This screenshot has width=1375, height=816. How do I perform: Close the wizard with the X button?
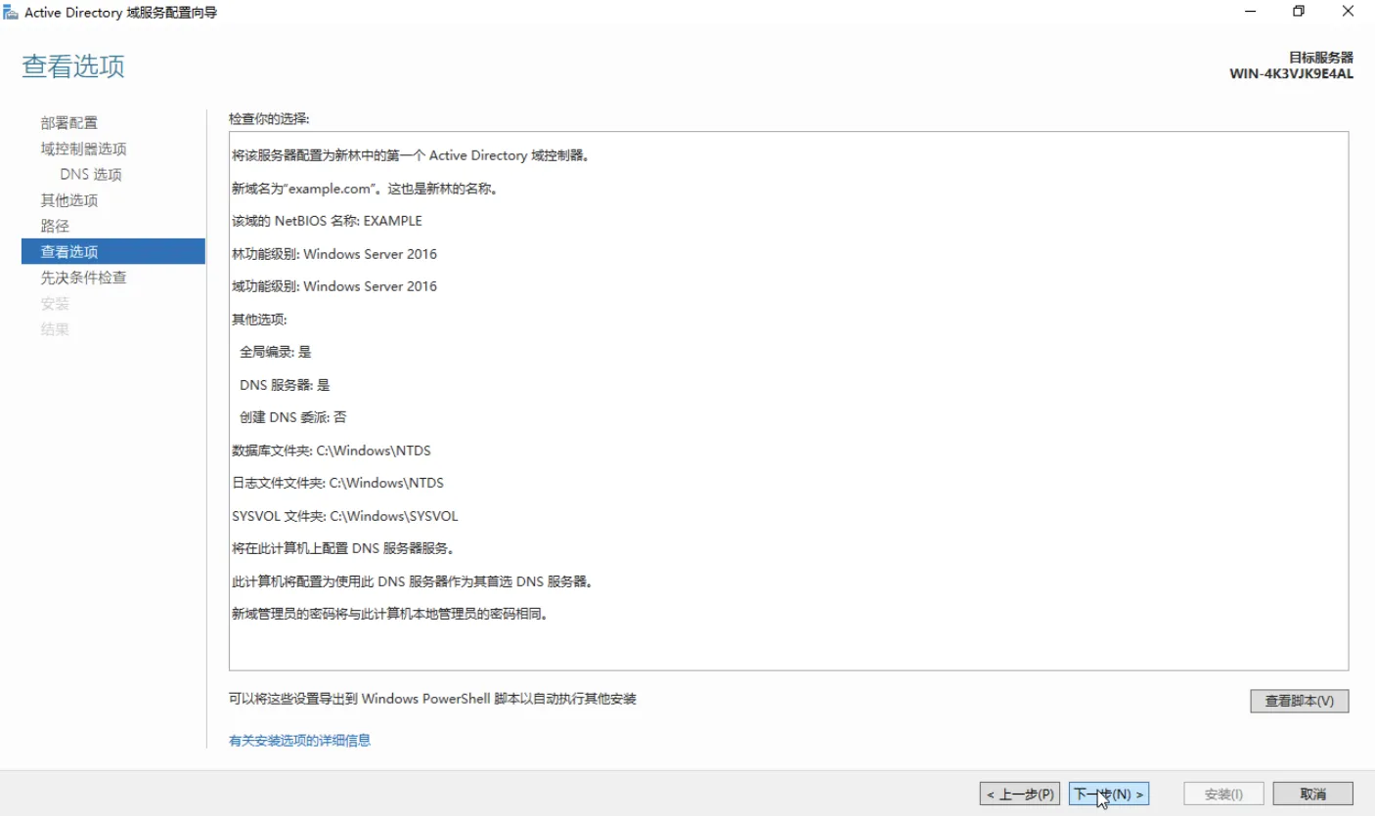(x=1349, y=12)
